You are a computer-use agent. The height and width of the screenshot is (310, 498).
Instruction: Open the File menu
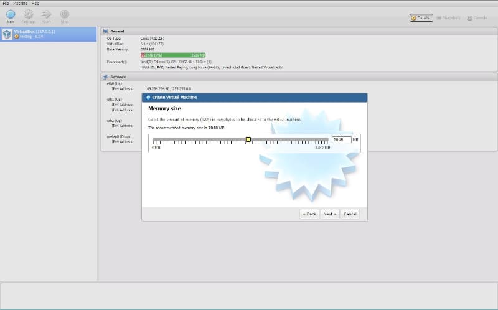point(6,3)
